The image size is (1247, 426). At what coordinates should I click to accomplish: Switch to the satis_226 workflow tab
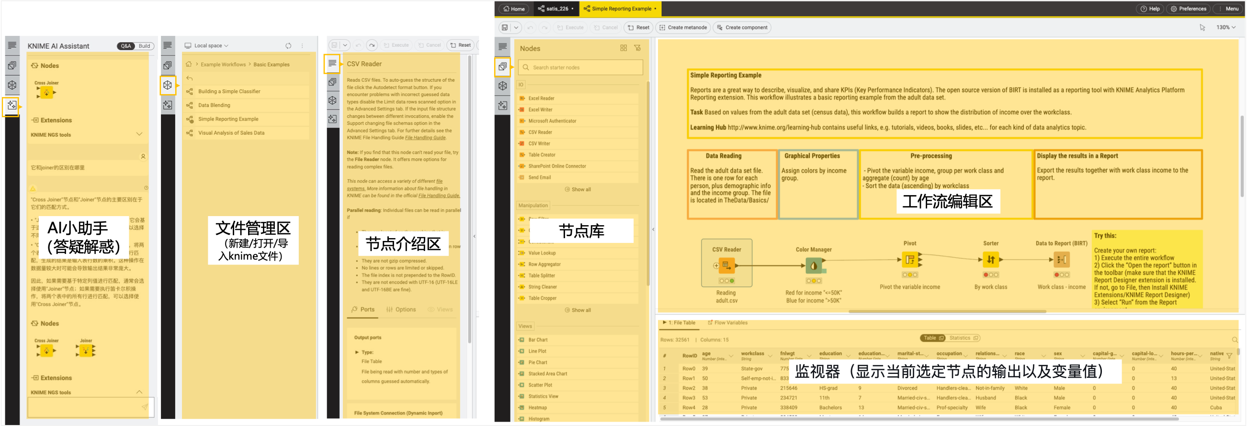coord(556,9)
